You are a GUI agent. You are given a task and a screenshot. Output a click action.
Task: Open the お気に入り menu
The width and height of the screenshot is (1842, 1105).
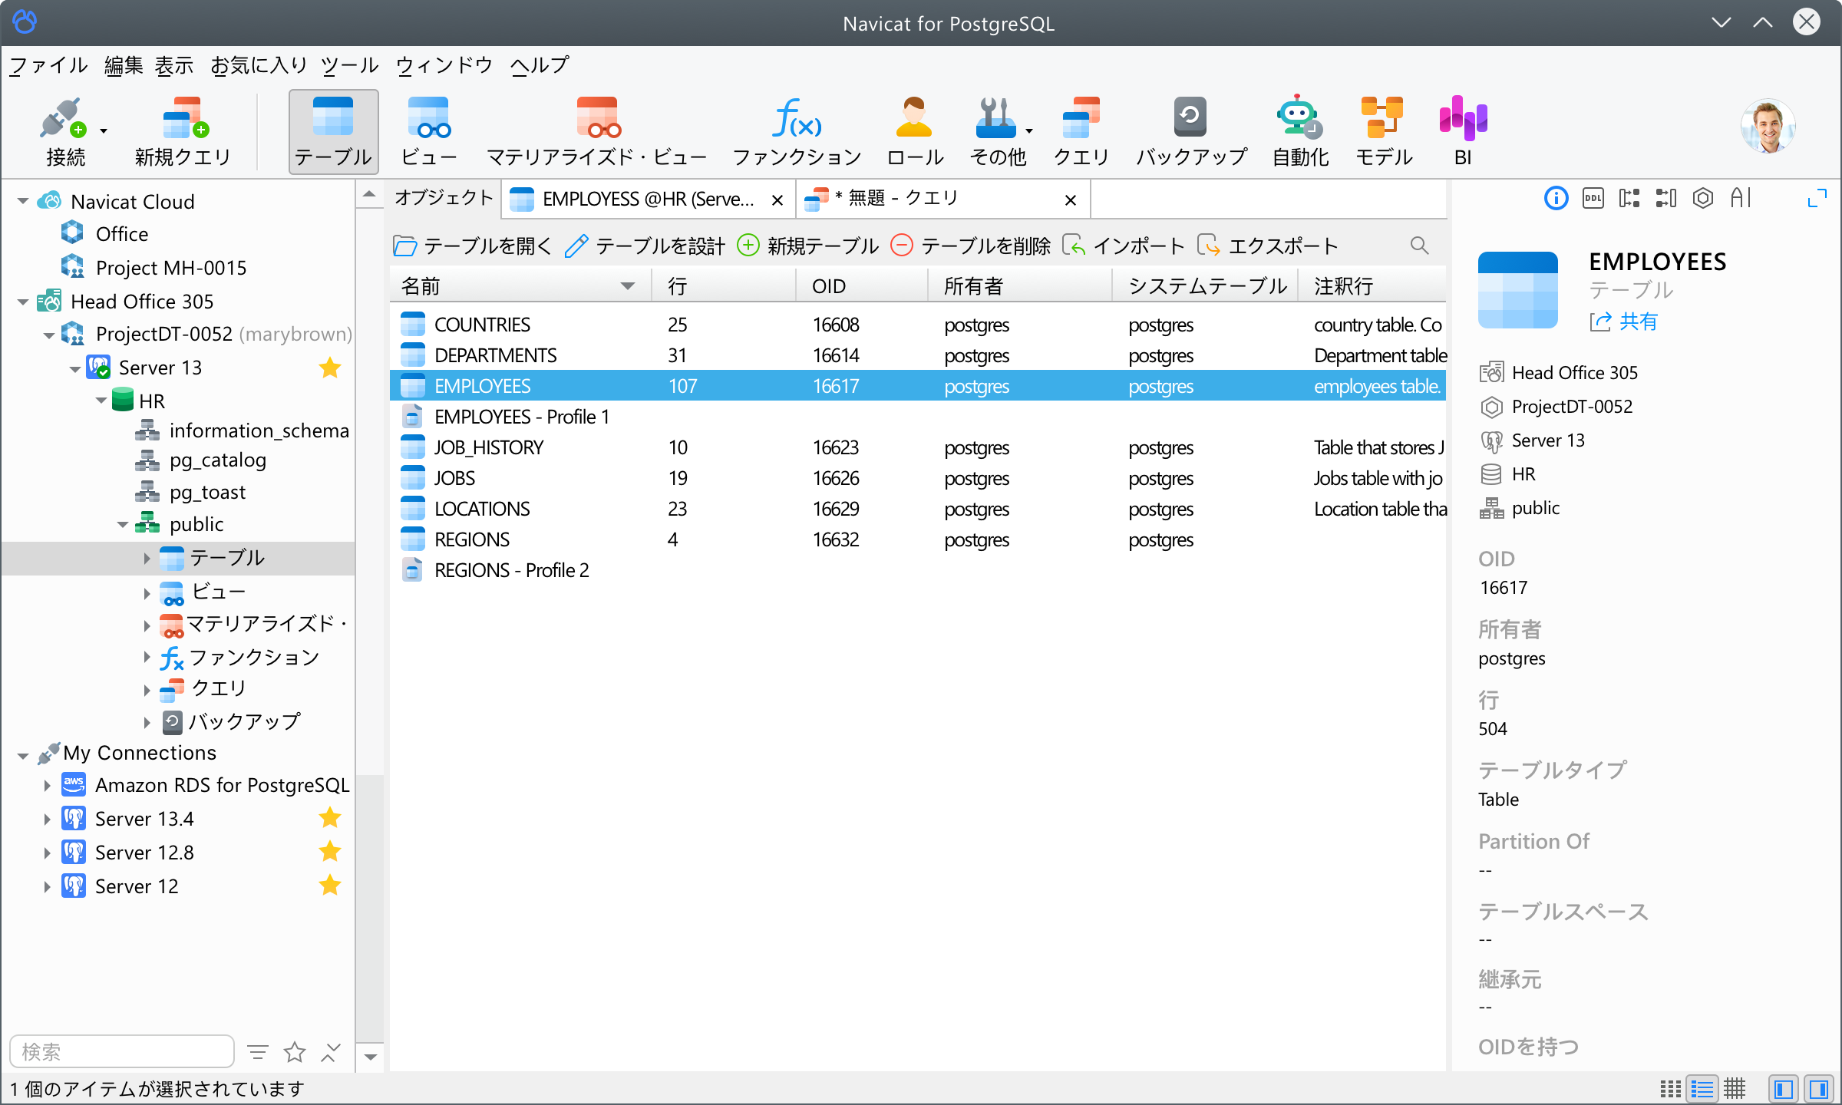[x=259, y=65]
